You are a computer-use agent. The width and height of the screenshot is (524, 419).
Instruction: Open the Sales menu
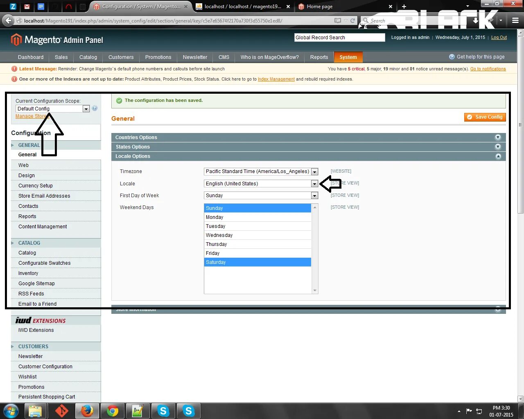click(61, 57)
